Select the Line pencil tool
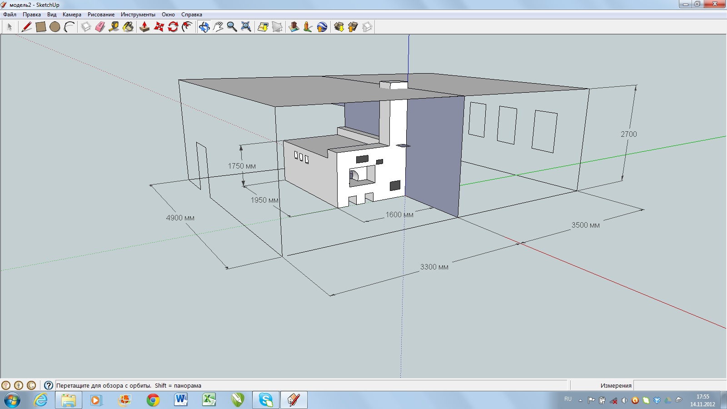 click(x=26, y=27)
